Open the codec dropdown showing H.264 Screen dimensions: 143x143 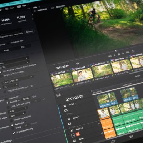[x=15, y=65]
